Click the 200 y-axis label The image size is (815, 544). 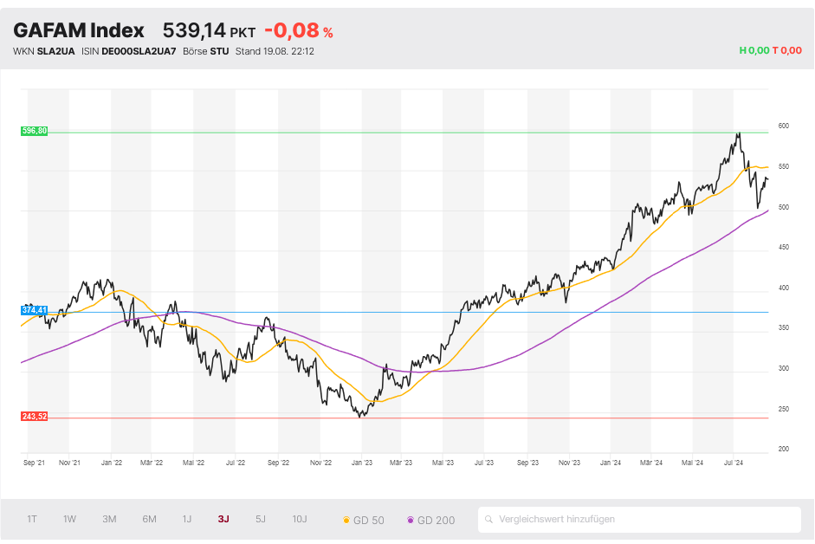(783, 449)
